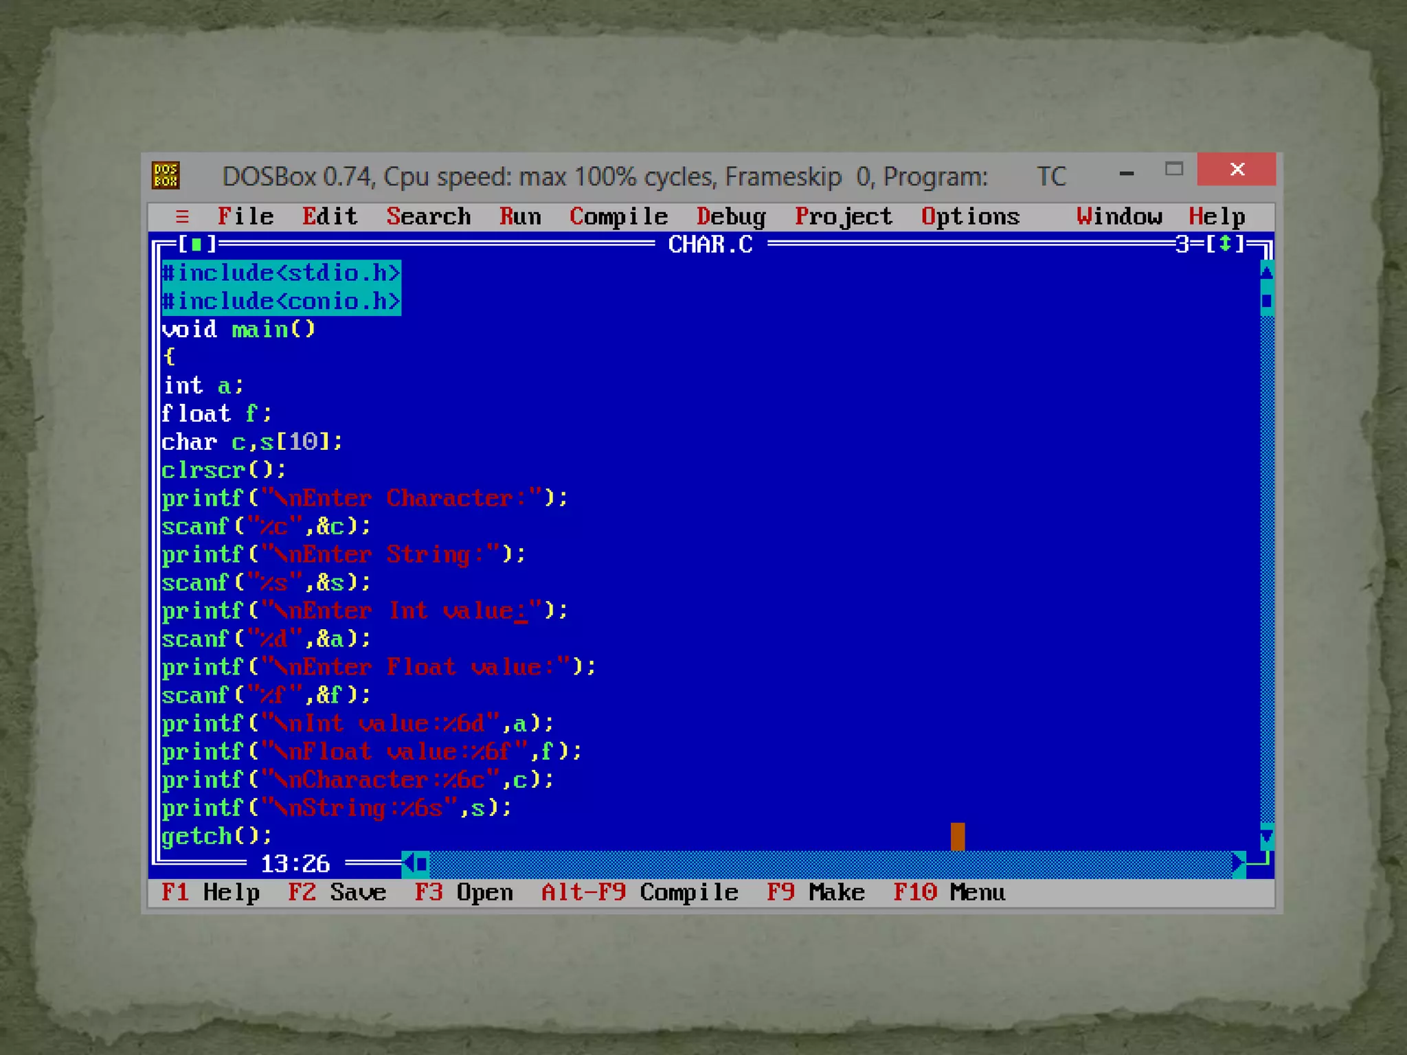Expand the Run menu
1407x1055 pixels.
click(520, 217)
